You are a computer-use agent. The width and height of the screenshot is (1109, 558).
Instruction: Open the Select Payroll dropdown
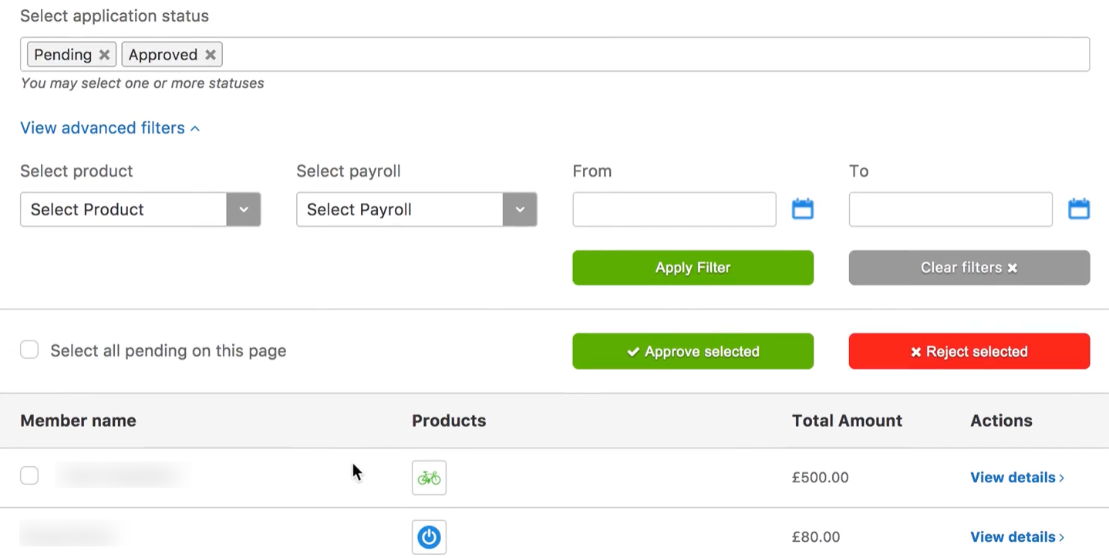416,210
